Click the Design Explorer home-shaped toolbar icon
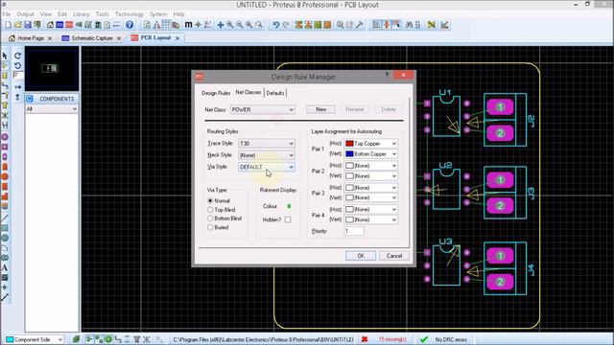 pyautogui.click(x=50, y=25)
